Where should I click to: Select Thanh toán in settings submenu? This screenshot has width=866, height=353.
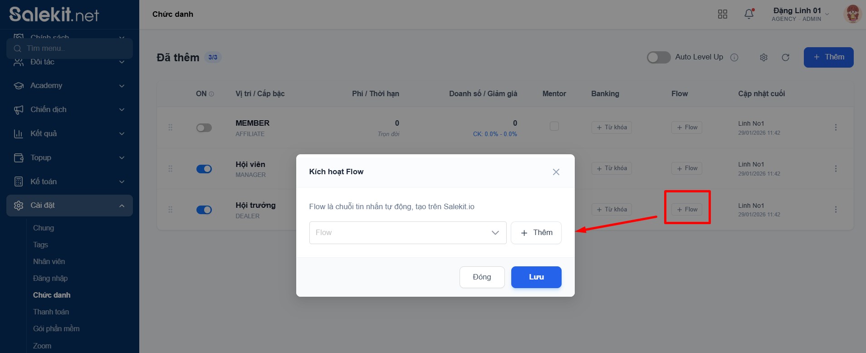coord(51,312)
